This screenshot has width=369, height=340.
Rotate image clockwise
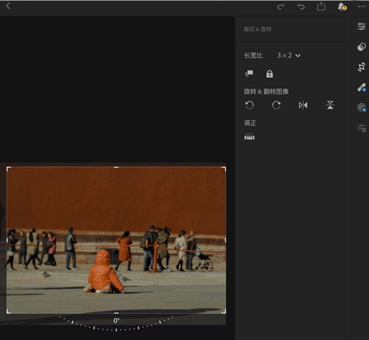276,105
